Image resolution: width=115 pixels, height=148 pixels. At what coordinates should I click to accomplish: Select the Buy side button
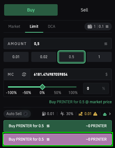pos(31,10)
